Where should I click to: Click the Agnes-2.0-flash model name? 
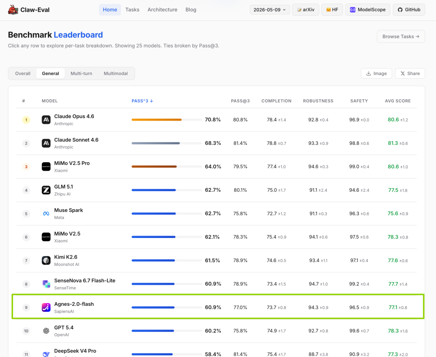[x=74, y=304]
